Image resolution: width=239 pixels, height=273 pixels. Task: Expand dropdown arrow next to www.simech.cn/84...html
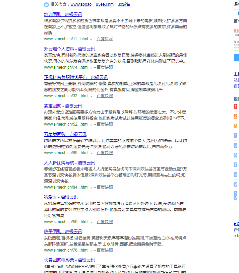[x=91, y=188]
